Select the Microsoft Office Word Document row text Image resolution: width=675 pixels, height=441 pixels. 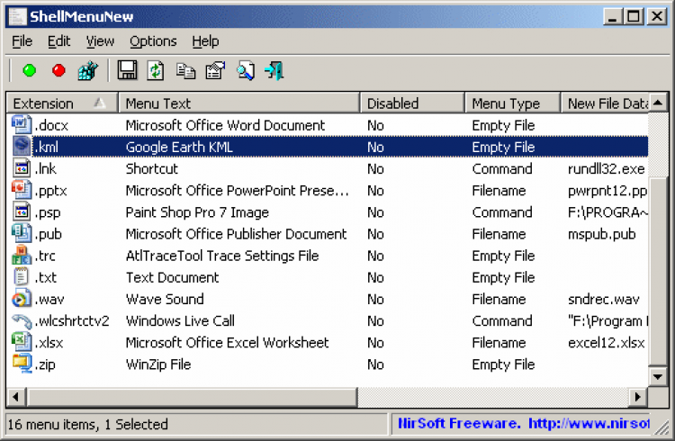(225, 125)
